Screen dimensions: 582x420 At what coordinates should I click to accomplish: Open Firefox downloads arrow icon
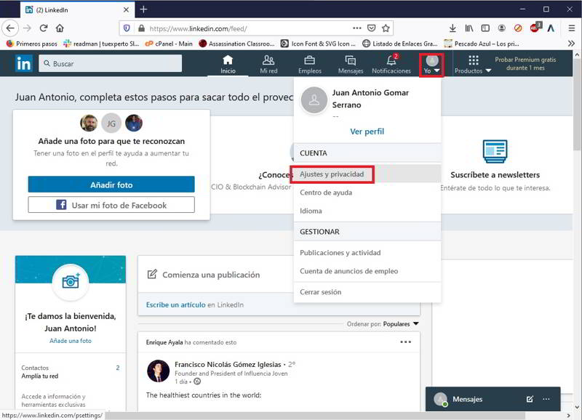tap(453, 27)
